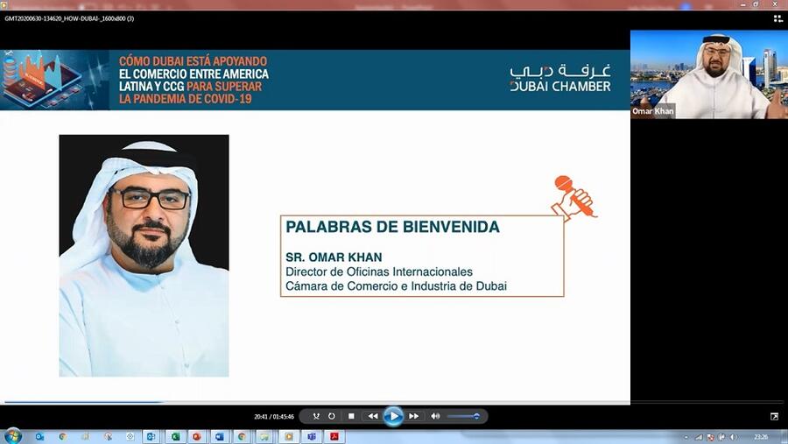Click the orange microphone graphic on slide

573,198
